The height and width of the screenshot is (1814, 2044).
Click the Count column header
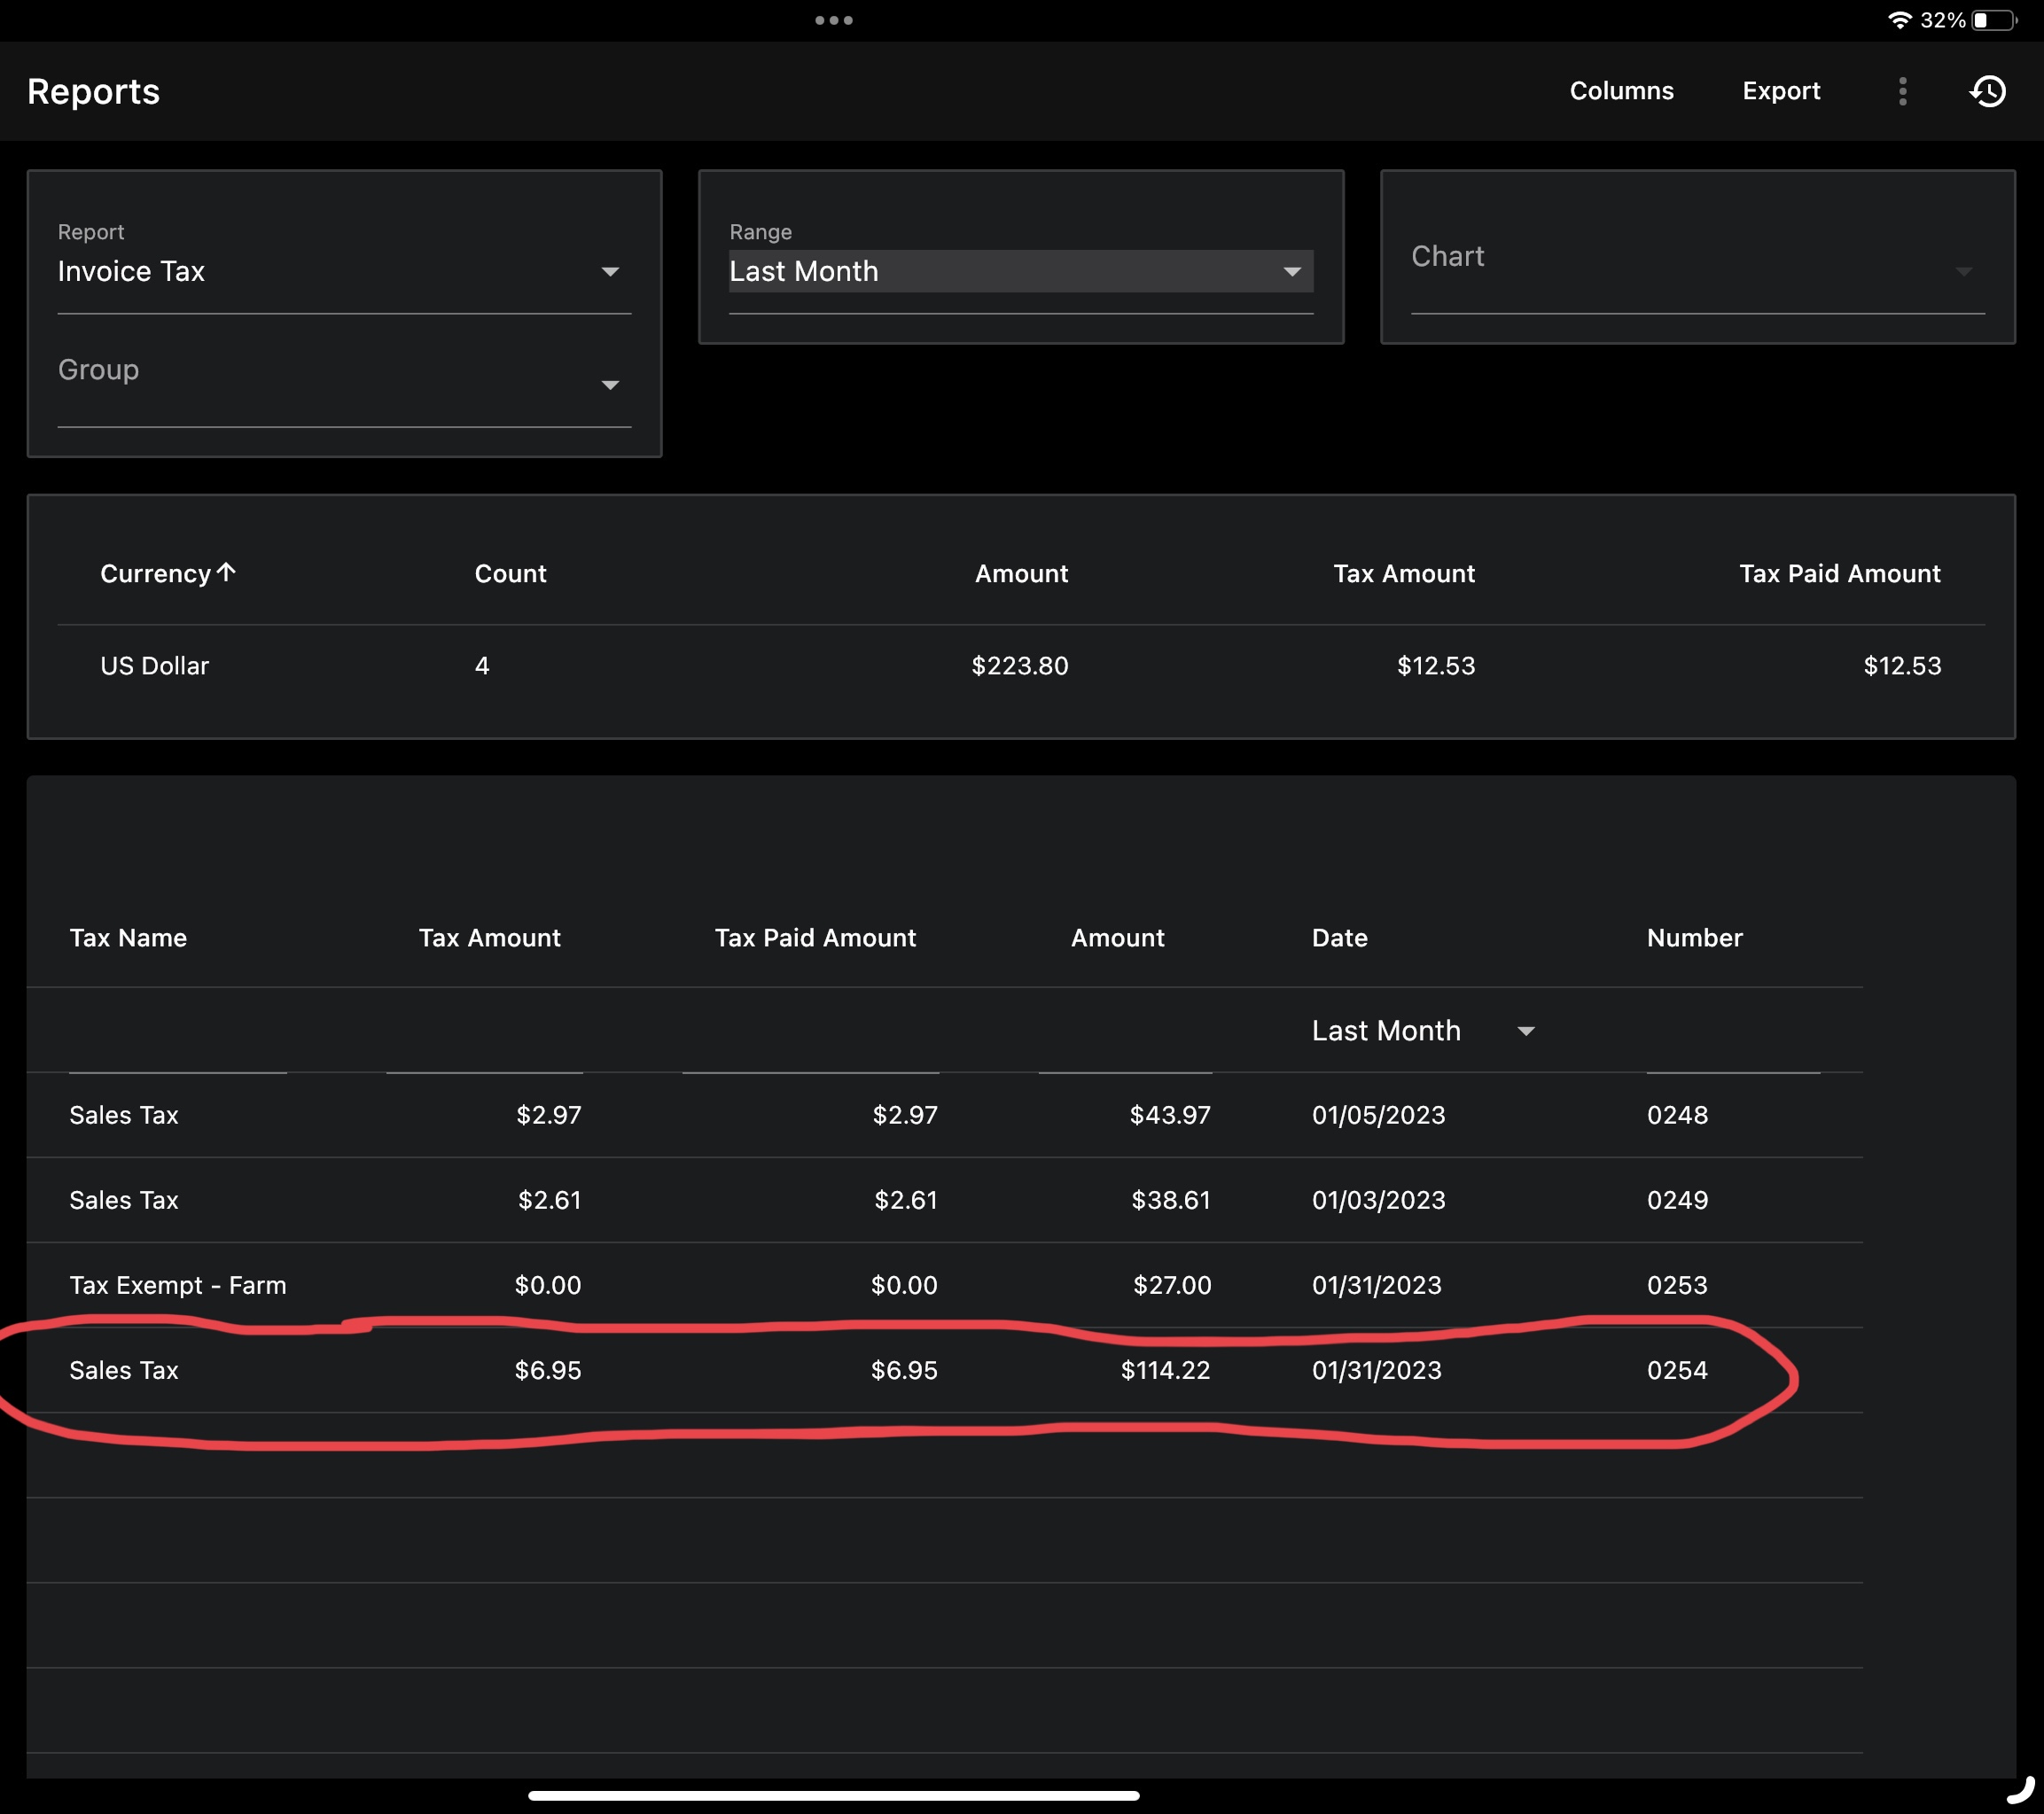point(510,573)
